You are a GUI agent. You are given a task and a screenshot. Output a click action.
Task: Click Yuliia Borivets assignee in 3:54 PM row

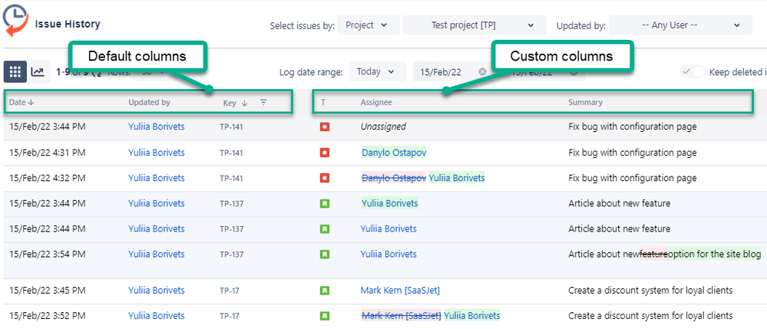(388, 254)
